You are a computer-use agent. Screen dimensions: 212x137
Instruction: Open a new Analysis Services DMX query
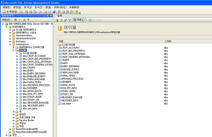[x=31, y=12]
